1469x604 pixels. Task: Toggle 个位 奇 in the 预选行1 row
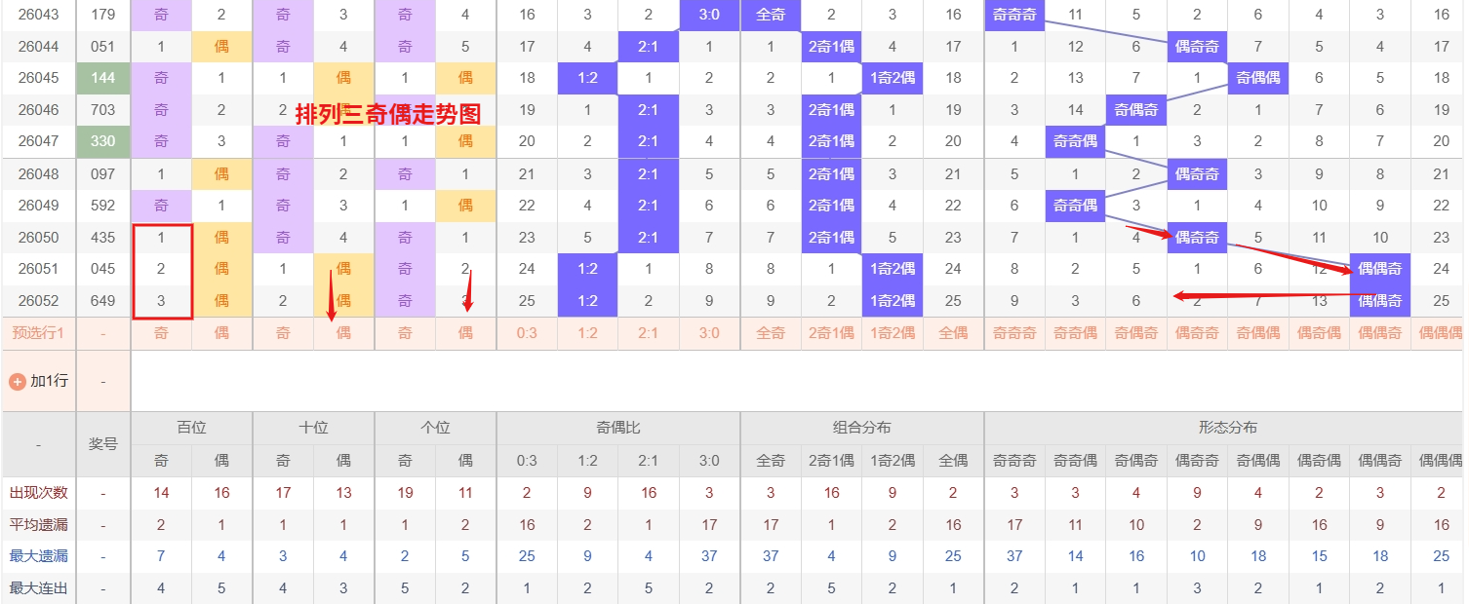(x=405, y=332)
